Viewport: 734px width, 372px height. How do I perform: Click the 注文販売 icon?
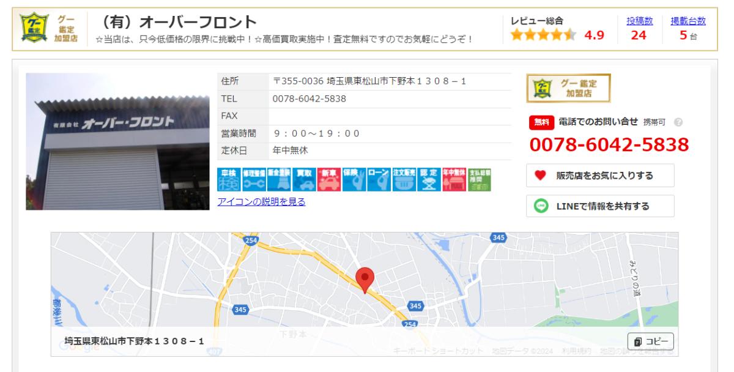404,179
